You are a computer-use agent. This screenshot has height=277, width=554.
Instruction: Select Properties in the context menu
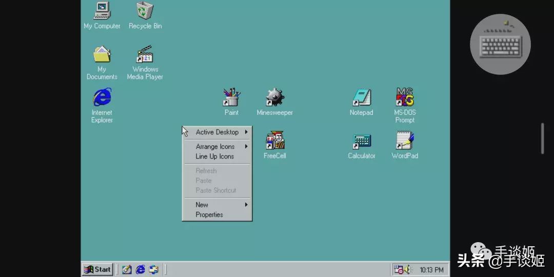tap(209, 215)
